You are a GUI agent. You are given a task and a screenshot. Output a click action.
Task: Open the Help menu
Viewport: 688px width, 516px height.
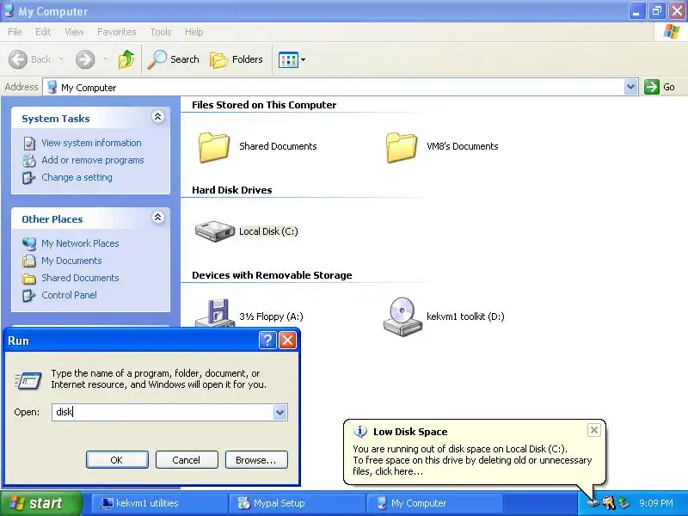pyautogui.click(x=194, y=32)
